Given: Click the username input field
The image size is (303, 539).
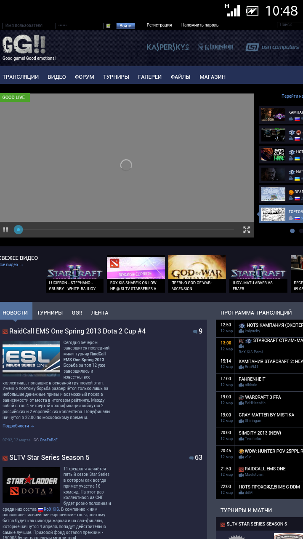Looking at the screenshot, I should click(29, 26).
